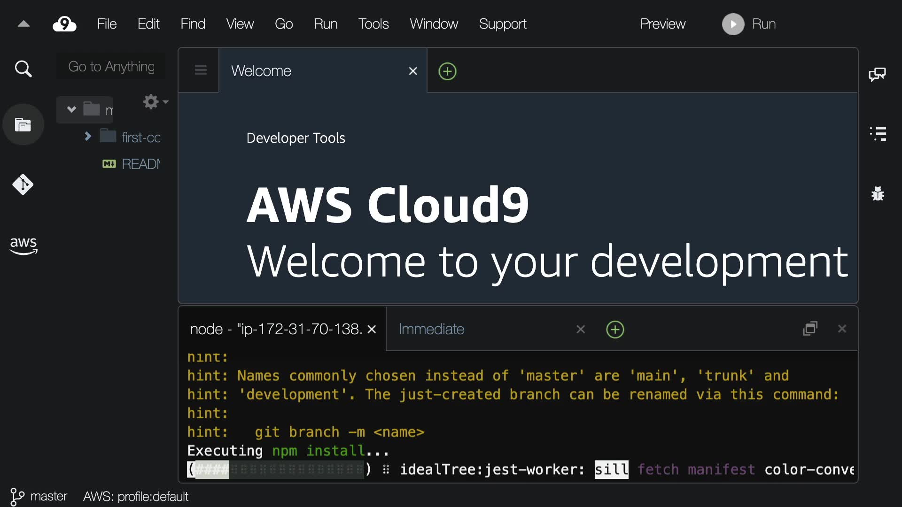Open the Tools menu
The height and width of the screenshot is (507, 902).
(x=373, y=24)
